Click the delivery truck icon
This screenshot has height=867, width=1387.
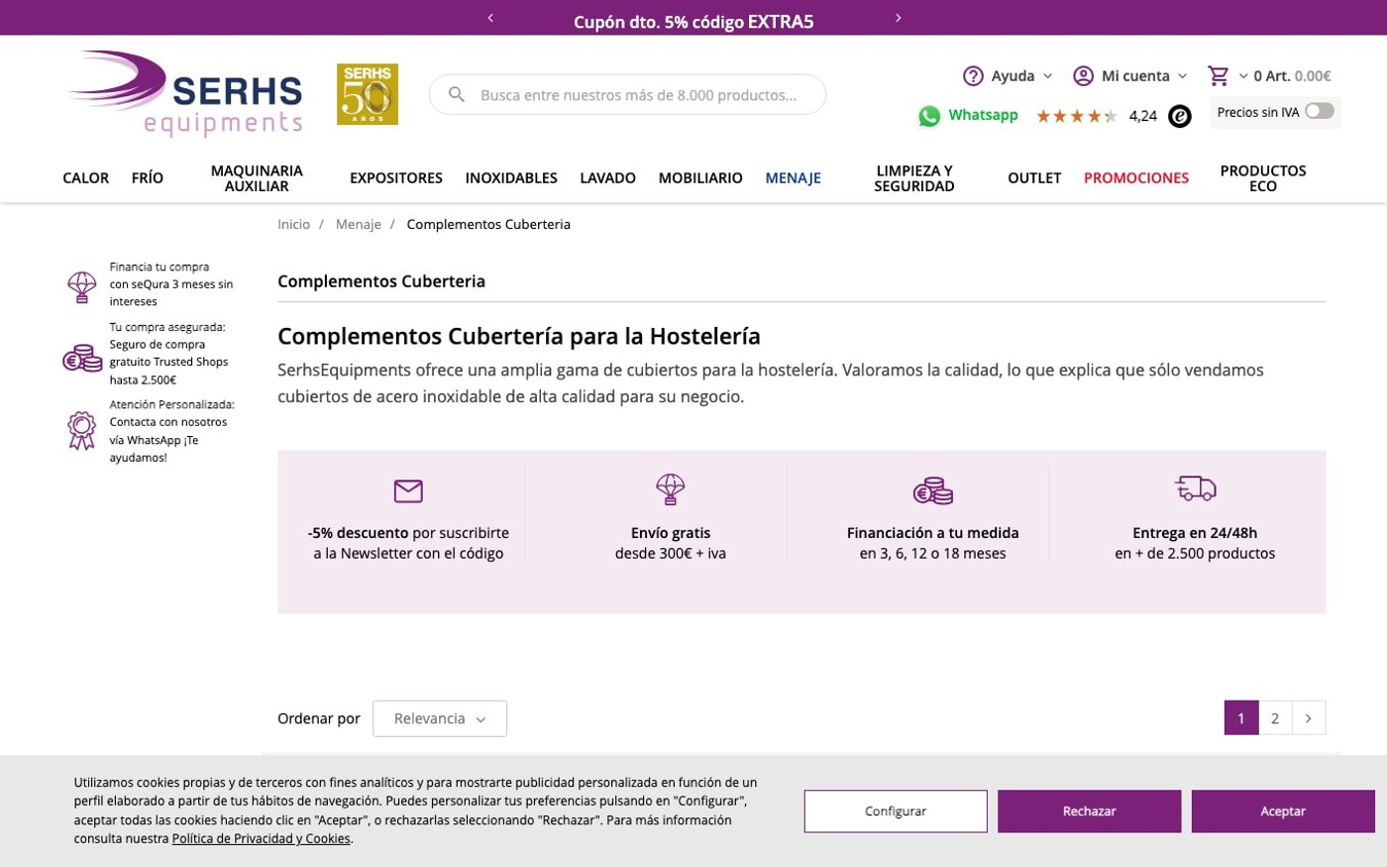coord(1195,488)
